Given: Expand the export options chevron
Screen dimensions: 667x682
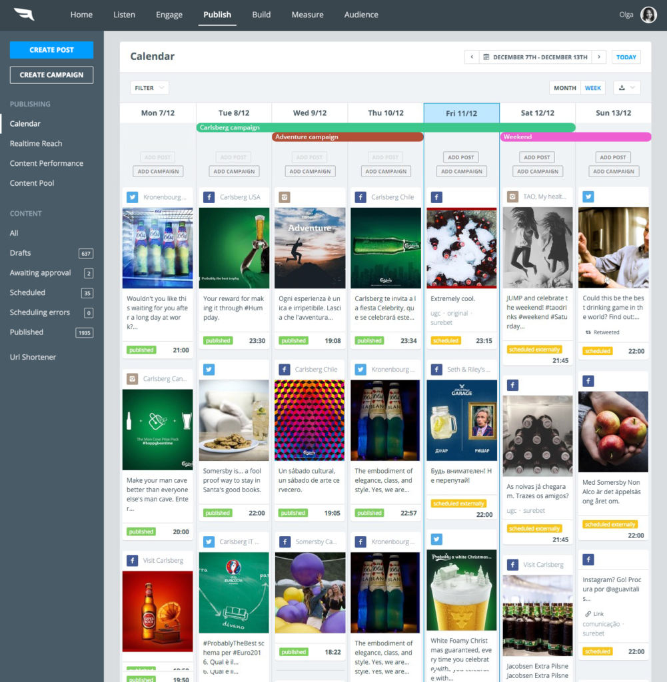Looking at the screenshot, I should click(632, 88).
